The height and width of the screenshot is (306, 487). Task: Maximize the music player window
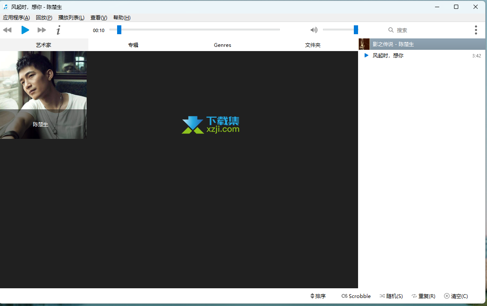pos(456,7)
